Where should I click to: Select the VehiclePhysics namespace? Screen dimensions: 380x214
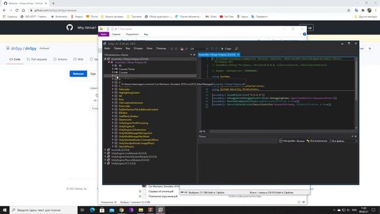(x=126, y=147)
